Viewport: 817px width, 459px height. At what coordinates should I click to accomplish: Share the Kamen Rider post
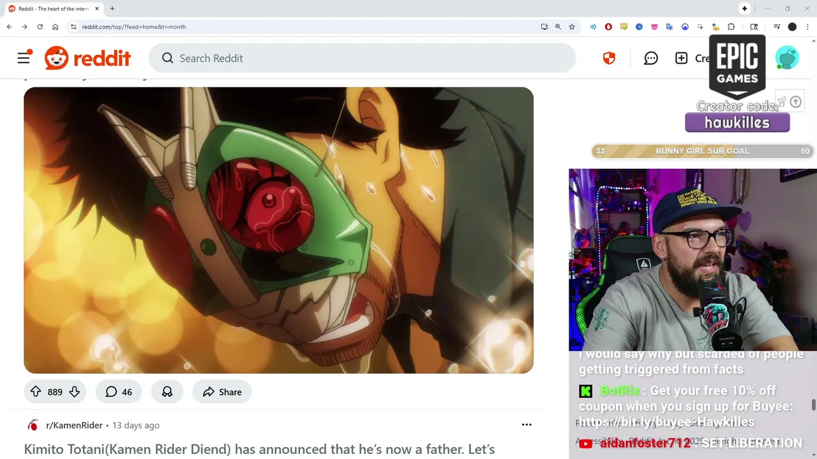coord(221,392)
